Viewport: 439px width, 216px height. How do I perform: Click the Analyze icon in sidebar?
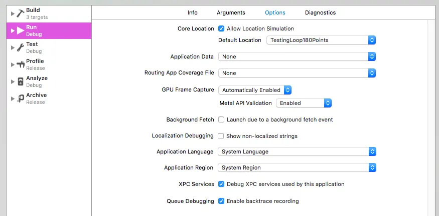tap(21, 81)
